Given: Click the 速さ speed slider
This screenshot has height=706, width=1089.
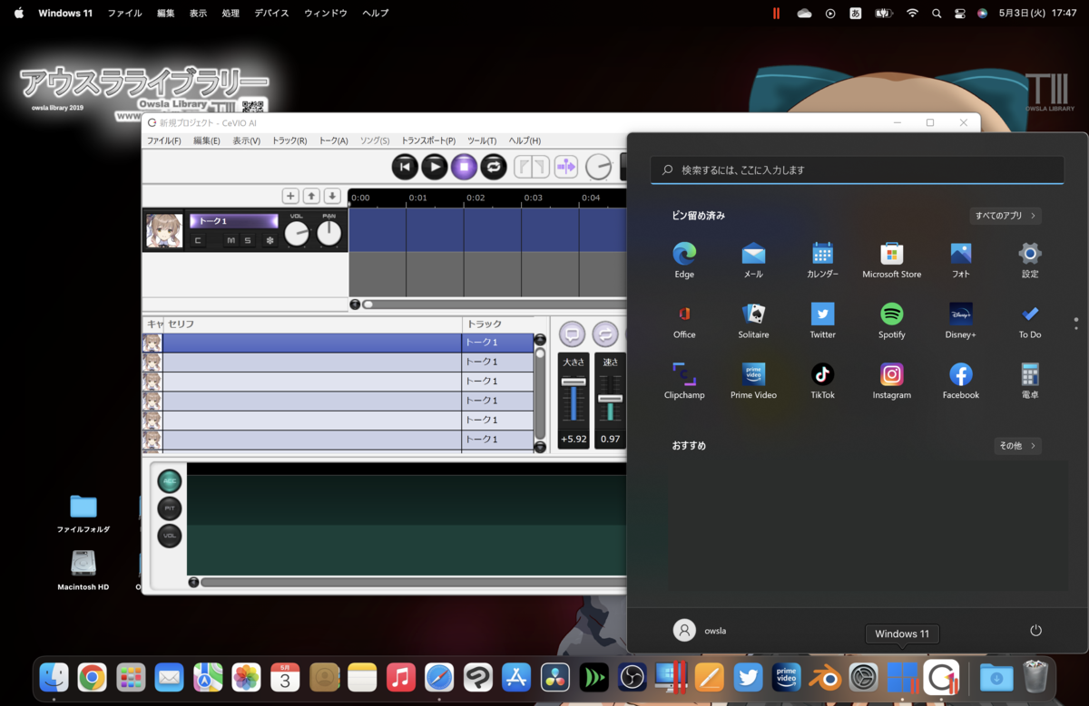Looking at the screenshot, I should pos(611,399).
